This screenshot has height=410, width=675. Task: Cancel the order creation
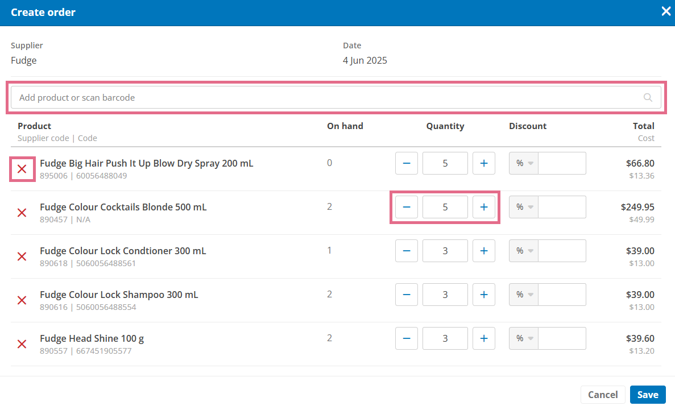click(x=603, y=395)
